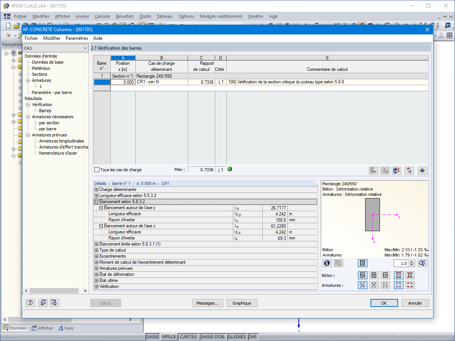Click left tree horizontal scrollbar right arrow

coord(85,291)
